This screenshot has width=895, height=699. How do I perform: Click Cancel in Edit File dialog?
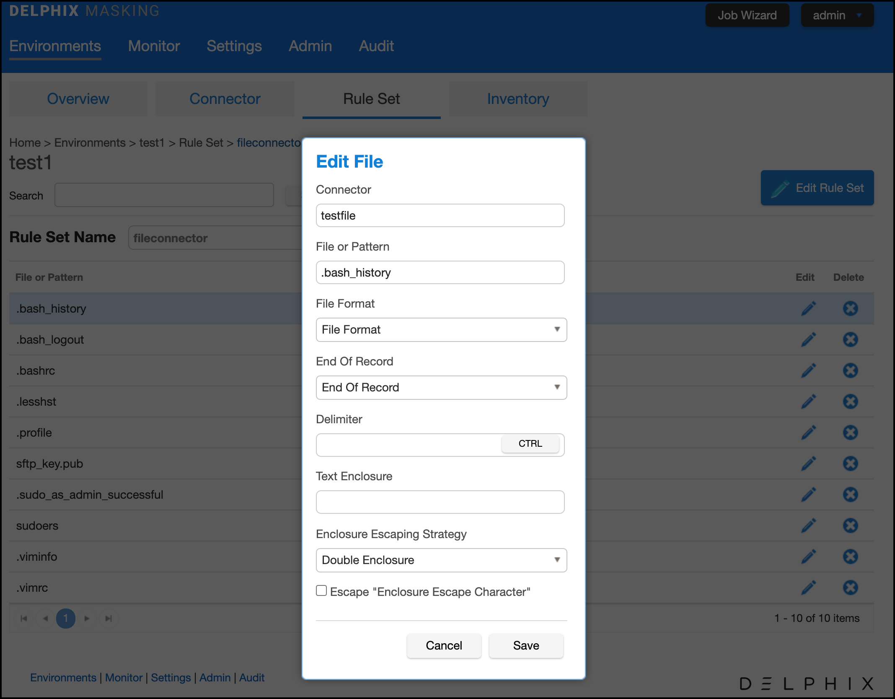click(444, 645)
